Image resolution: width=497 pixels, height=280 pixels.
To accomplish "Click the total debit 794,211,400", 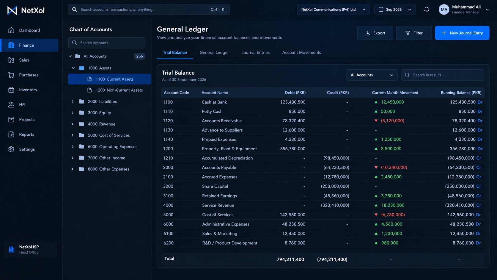I will (290, 259).
